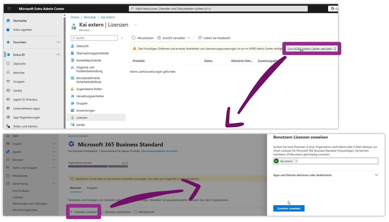Click the person icon beside Benutzer in Entra sidebar

point(8,73)
